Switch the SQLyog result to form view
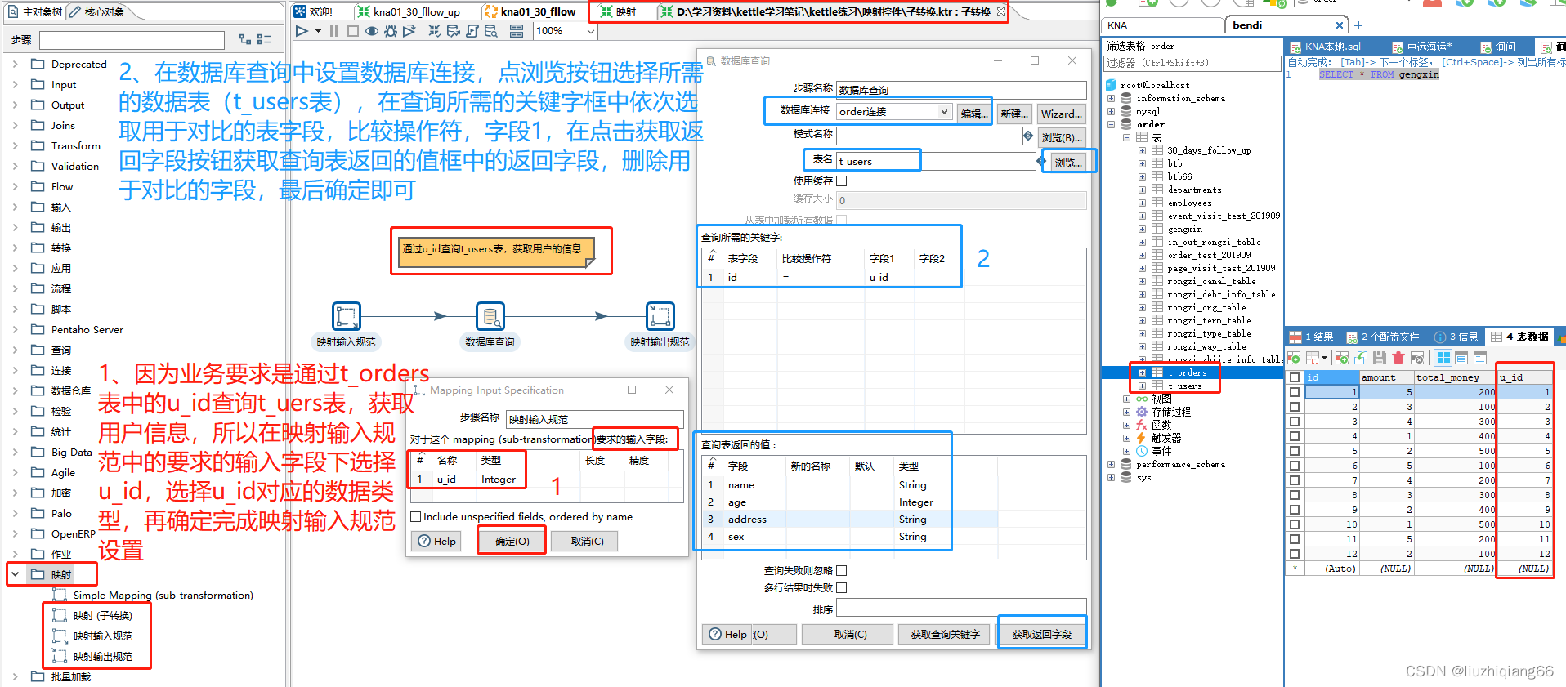The height and width of the screenshot is (687, 1566). click(1461, 358)
